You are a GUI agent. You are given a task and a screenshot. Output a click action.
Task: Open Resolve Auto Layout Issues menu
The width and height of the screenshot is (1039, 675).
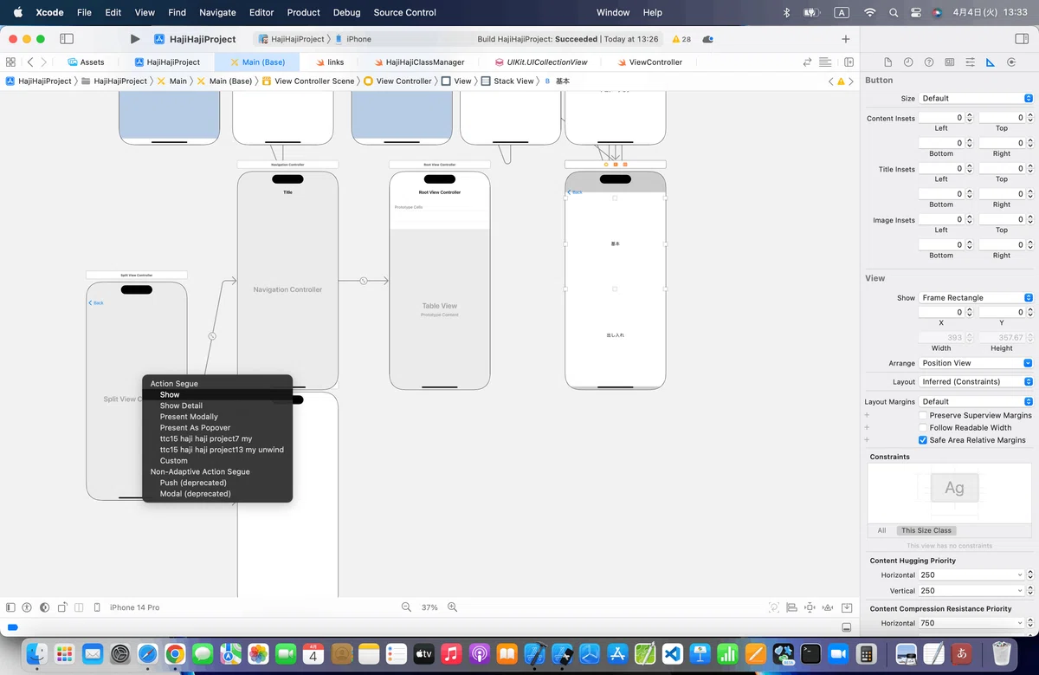[x=827, y=607]
